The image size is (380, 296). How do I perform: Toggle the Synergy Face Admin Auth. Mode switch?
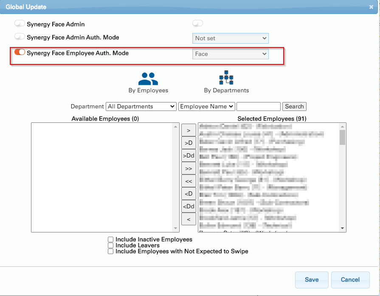(20, 36)
